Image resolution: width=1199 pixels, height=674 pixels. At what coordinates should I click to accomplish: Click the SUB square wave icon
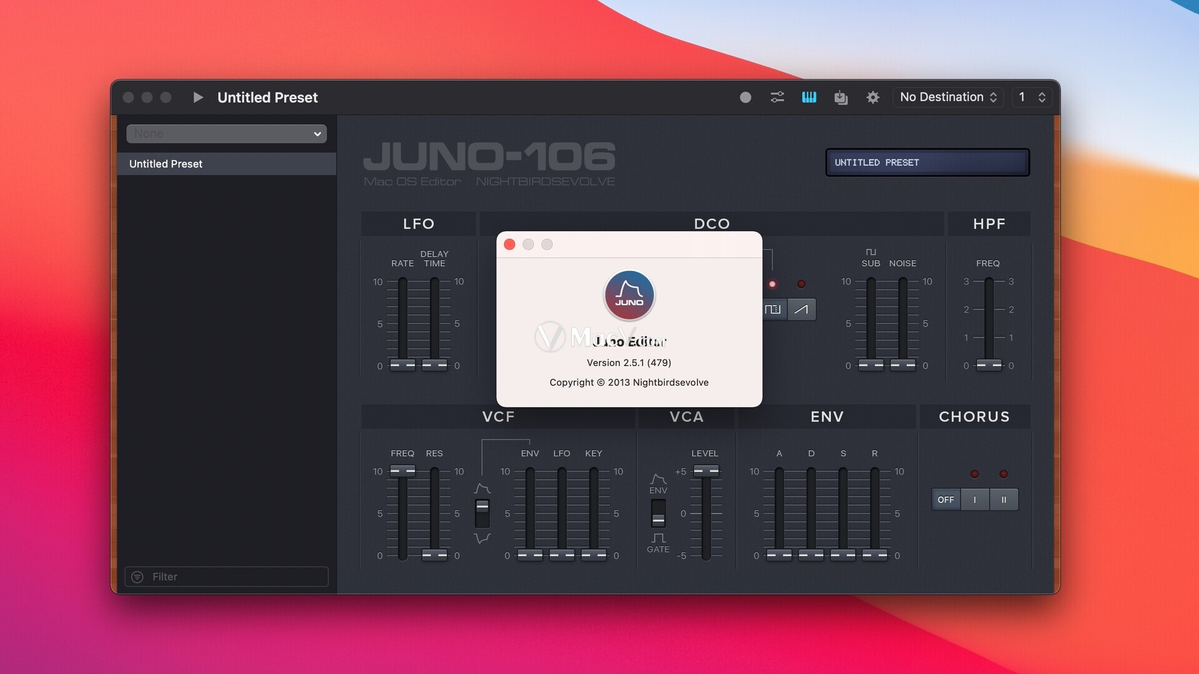click(871, 252)
